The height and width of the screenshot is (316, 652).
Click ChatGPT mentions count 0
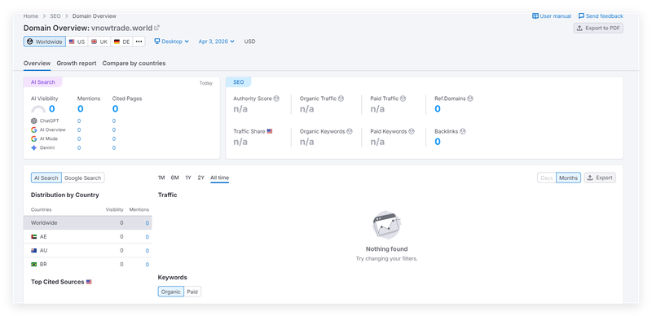pos(79,121)
